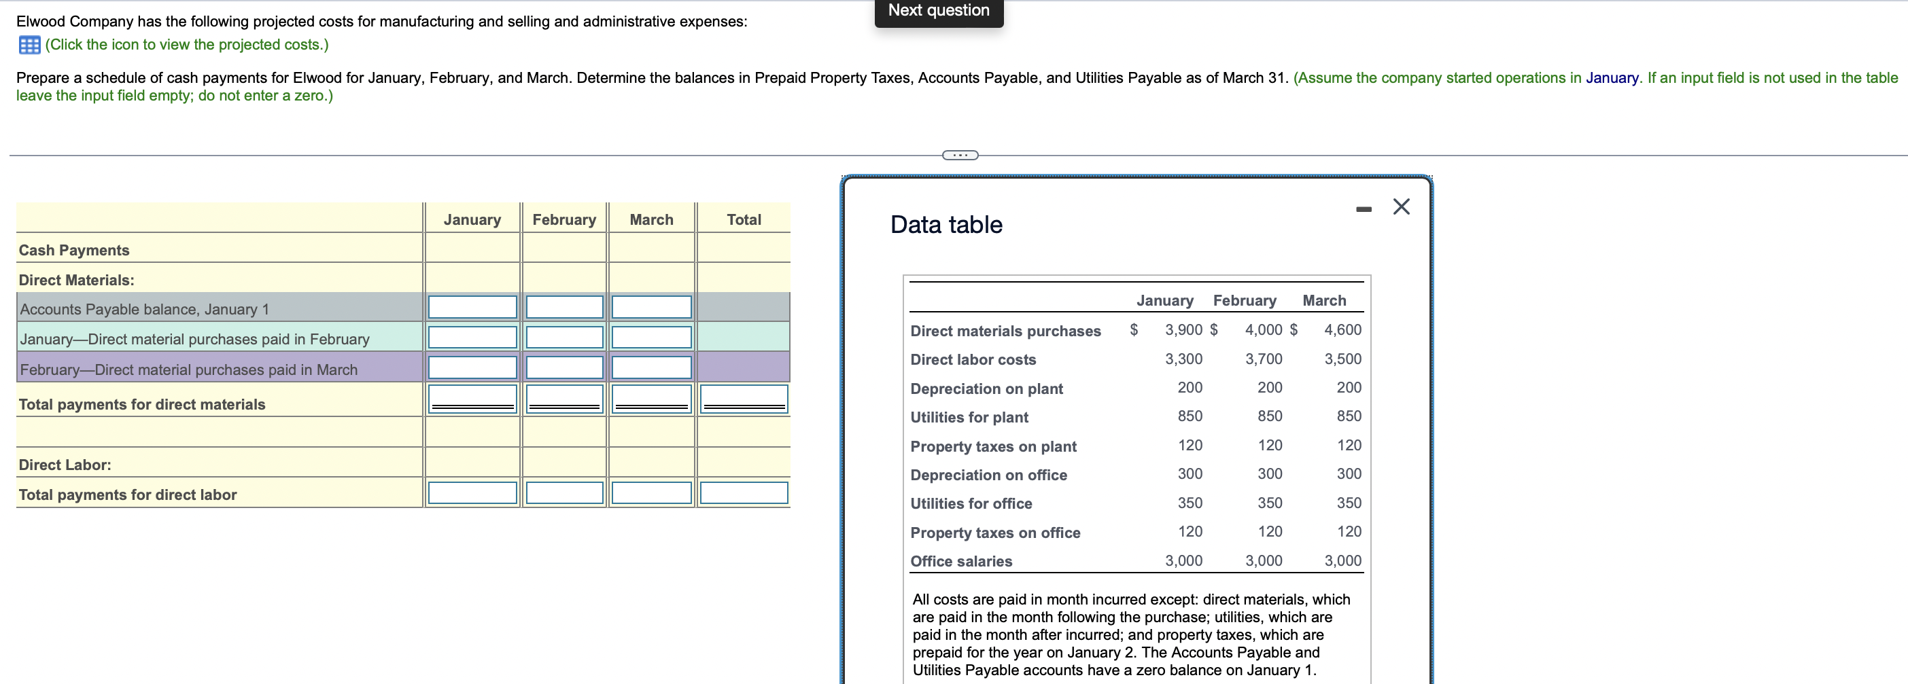Click March field for January purchases paid in February
Screen dimensions: 1908x684
pyautogui.click(x=652, y=338)
